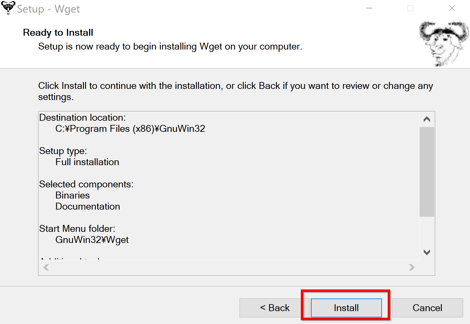This screenshot has width=470, height=324.
Task: Click the C:¥Program Files (x86)¥GnuWin32 path line
Action: pos(130,129)
